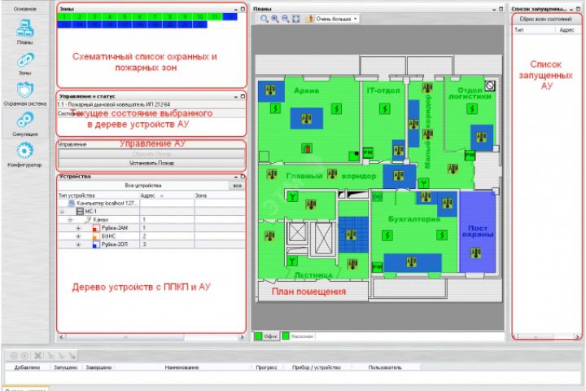Select the Компьютер localhost tree row
Screen dimensions: 586x391
coord(151,203)
